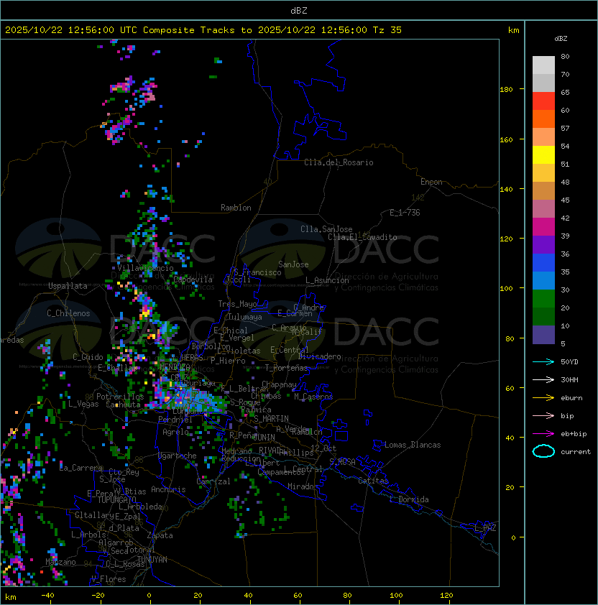Click the bright yellow swatch below 54
598x605 pixels.
click(543, 155)
